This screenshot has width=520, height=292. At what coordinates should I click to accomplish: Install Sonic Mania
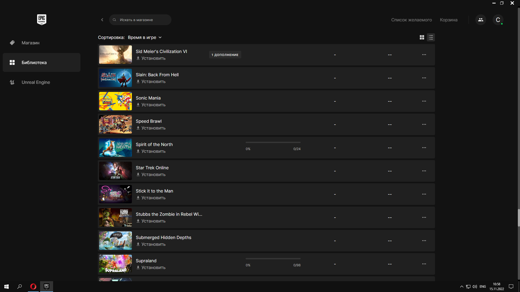[151, 105]
